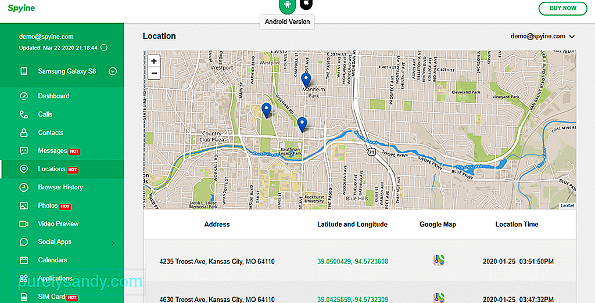Open Social Apps menu item

55,241
